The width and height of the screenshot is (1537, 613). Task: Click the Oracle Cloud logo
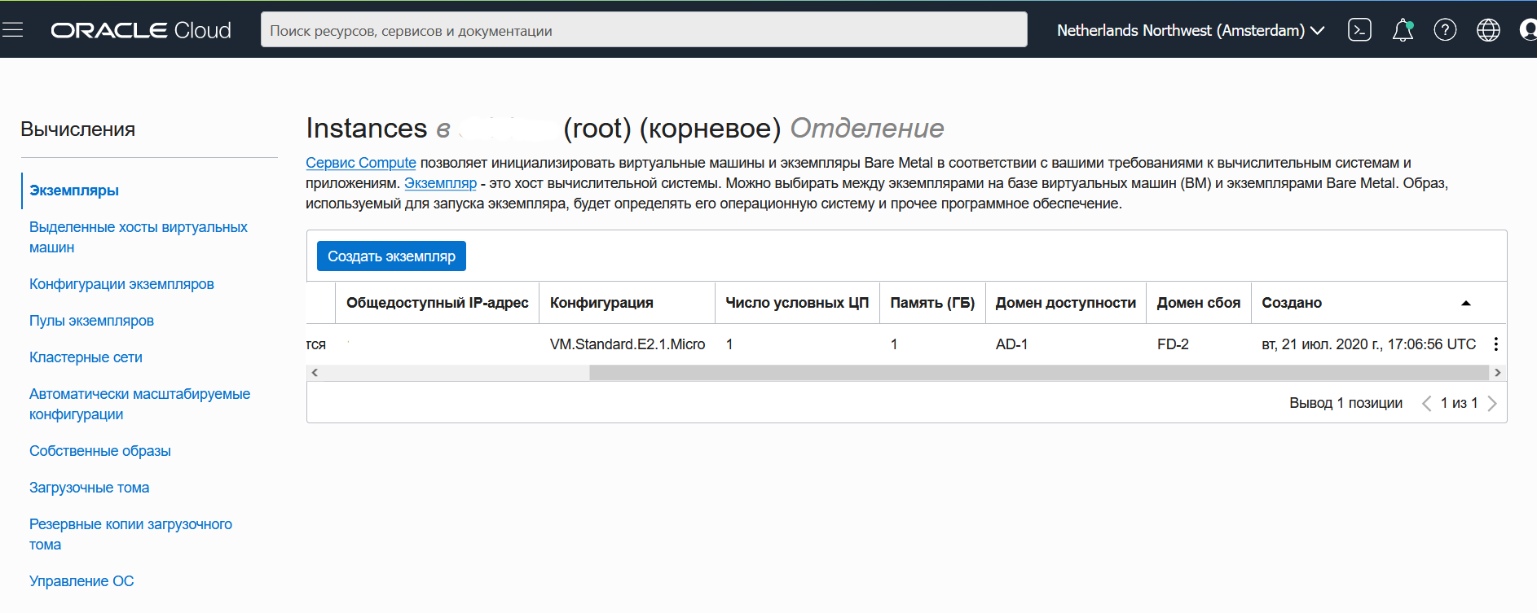click(x=141, y=30)
